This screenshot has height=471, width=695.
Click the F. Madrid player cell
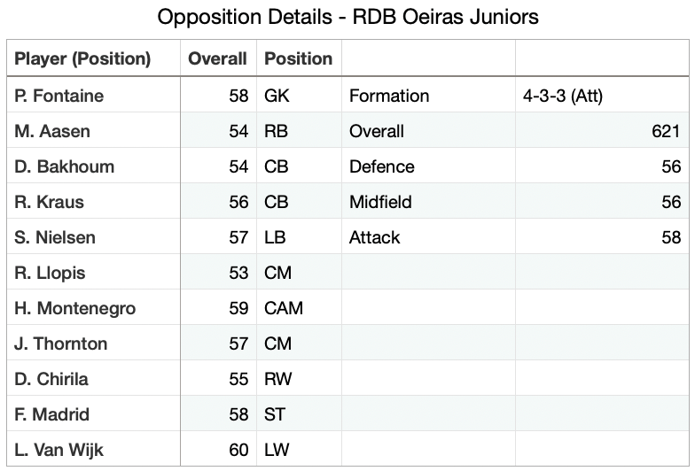tap(52, 414)
